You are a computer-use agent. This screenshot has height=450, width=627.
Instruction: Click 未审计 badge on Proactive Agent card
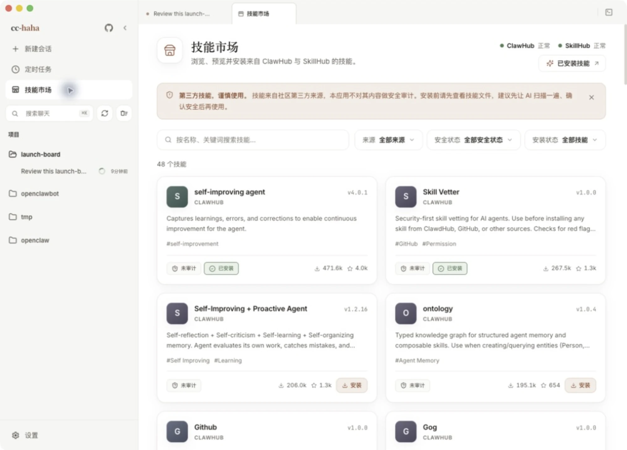pyautogui.click(x=184, y=385)
